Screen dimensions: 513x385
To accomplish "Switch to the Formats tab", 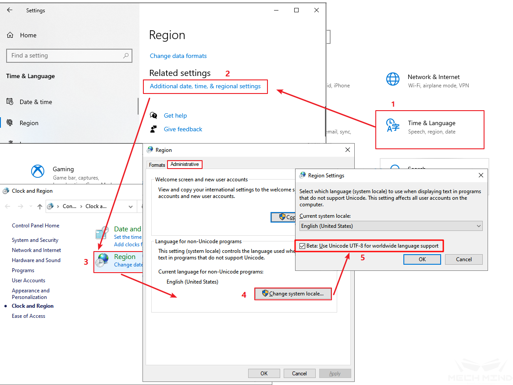I will tap(157, 165).
